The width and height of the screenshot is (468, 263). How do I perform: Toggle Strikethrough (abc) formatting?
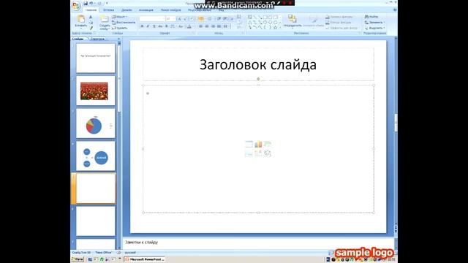click(160, 26)
